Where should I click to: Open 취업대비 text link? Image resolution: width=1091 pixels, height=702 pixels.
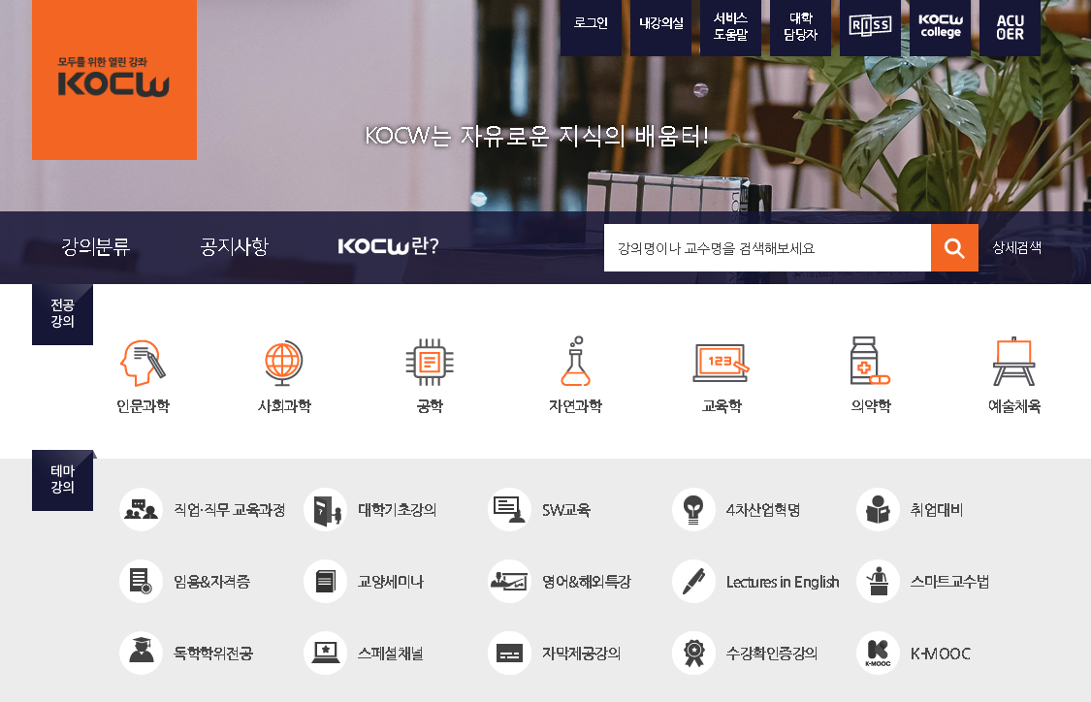tap(937, 510)
